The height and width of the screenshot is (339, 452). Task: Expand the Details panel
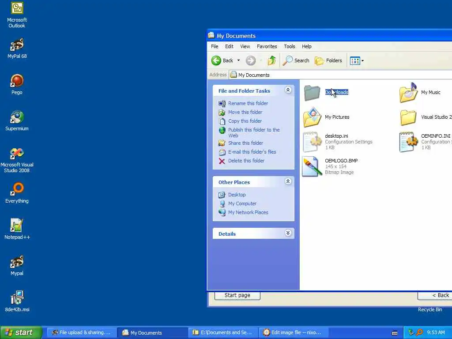pos(288,233)
